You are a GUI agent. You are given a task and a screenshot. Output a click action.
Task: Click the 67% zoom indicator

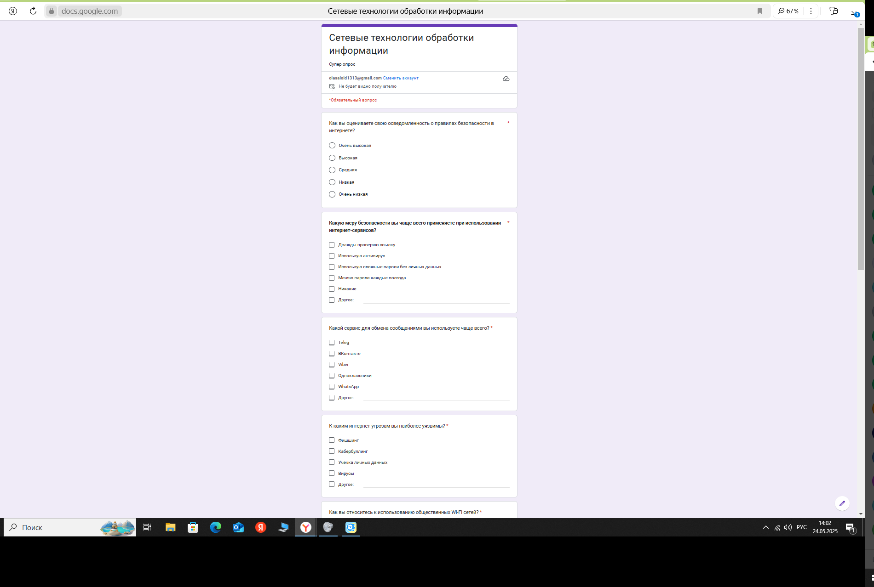pyautogui.click(x=788, y=11)
